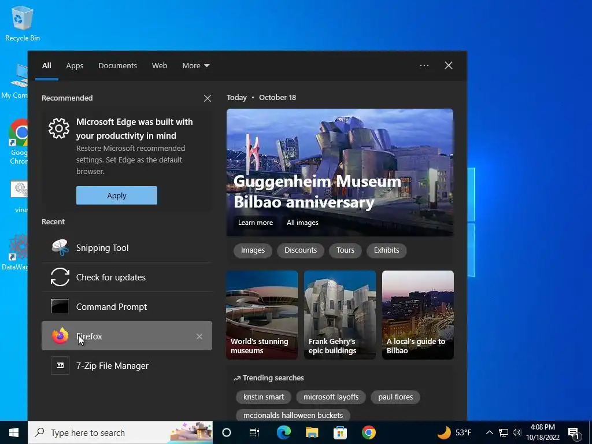Click the Command Prompt text label

(x=112, y=306)
